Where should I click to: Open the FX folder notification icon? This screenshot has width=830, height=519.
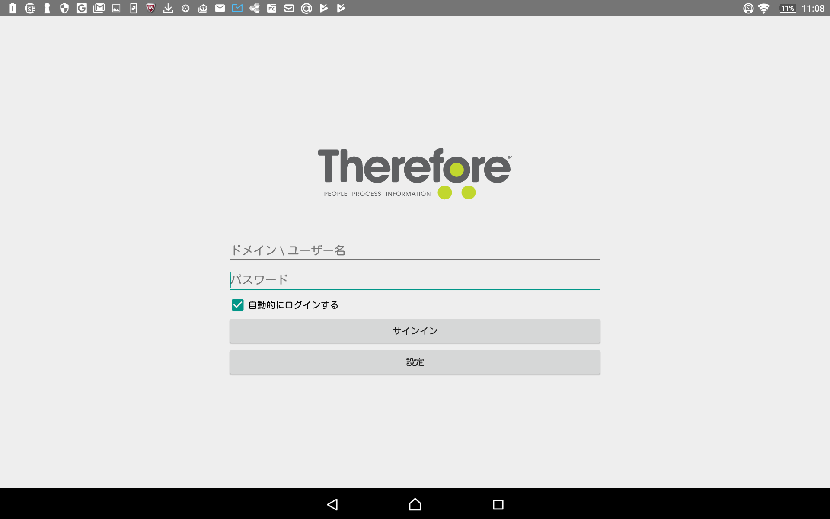point(271,8)
